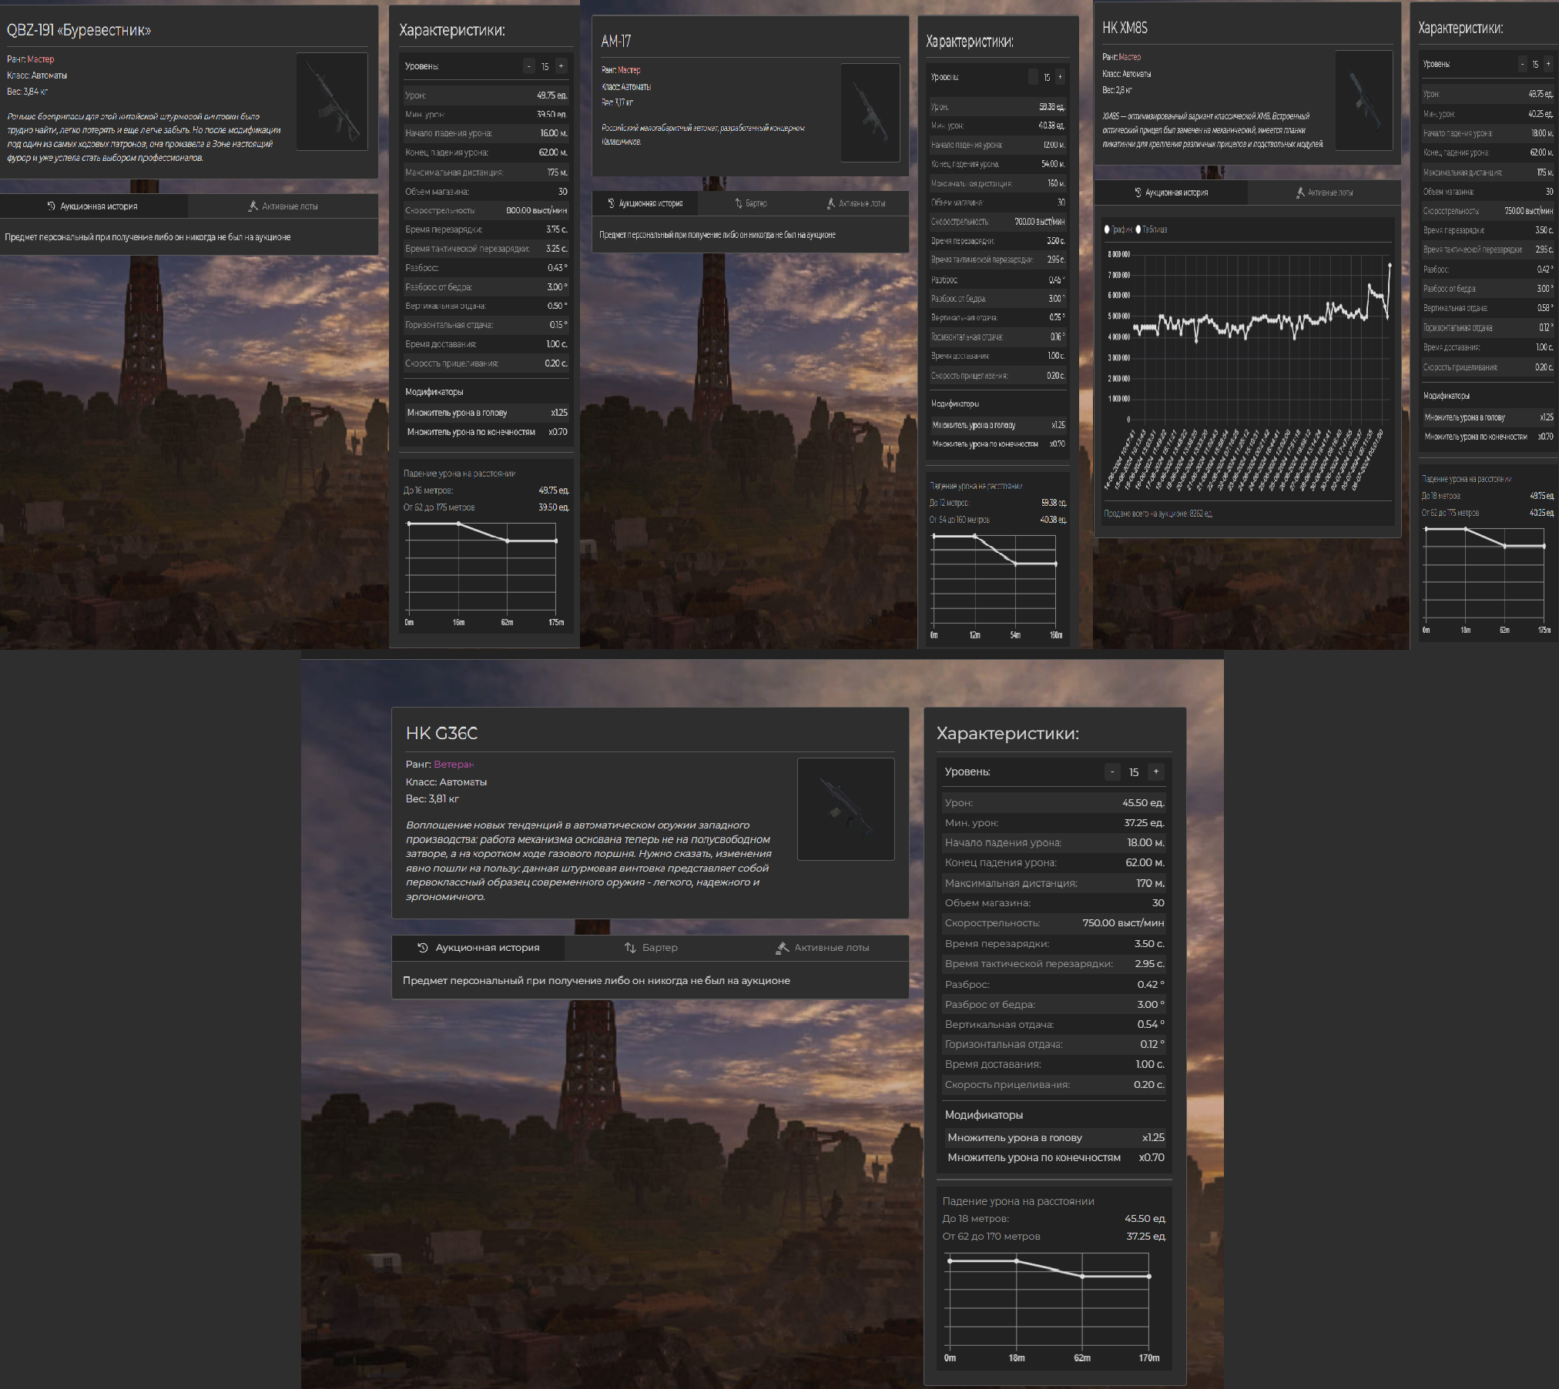1559x1389 pixels.
Task: Click 'Разброс: 0.43 °' row in QBZ-191 stats
Action: tap(486, 268)
